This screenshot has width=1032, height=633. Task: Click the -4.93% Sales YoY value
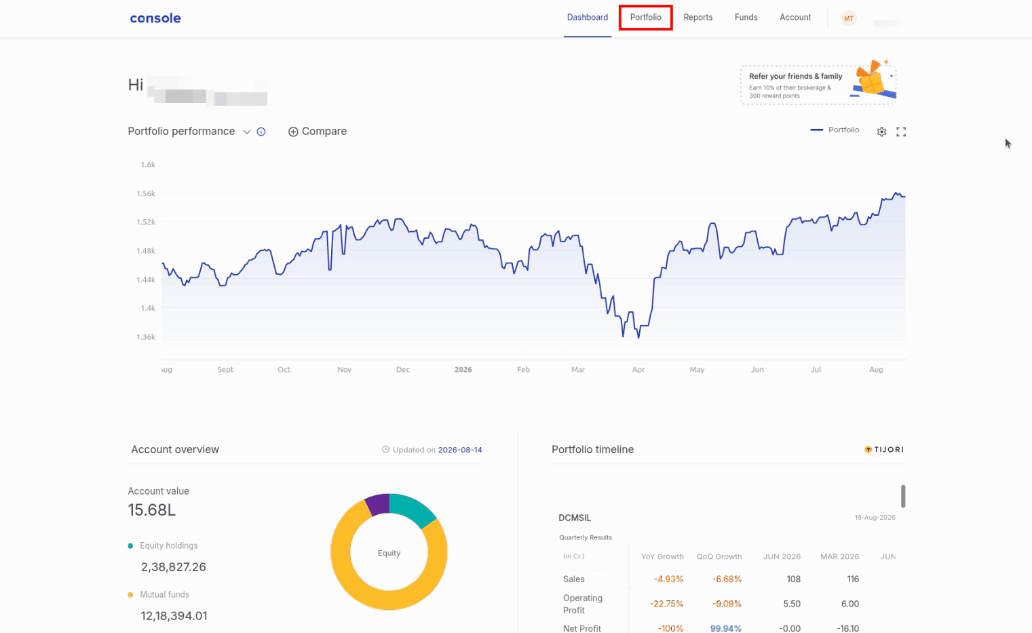pos(668,579)
